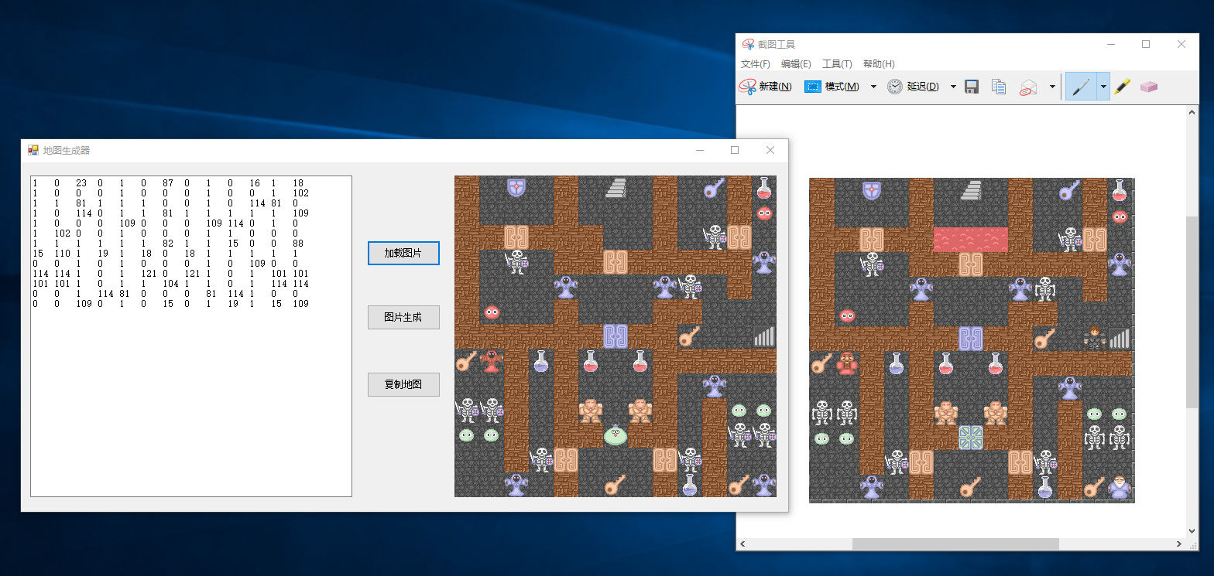Expand the 延迟 delay dropdown arrow
The width and height of the screenshot is (1214, 576).
(x=953, y=87)
